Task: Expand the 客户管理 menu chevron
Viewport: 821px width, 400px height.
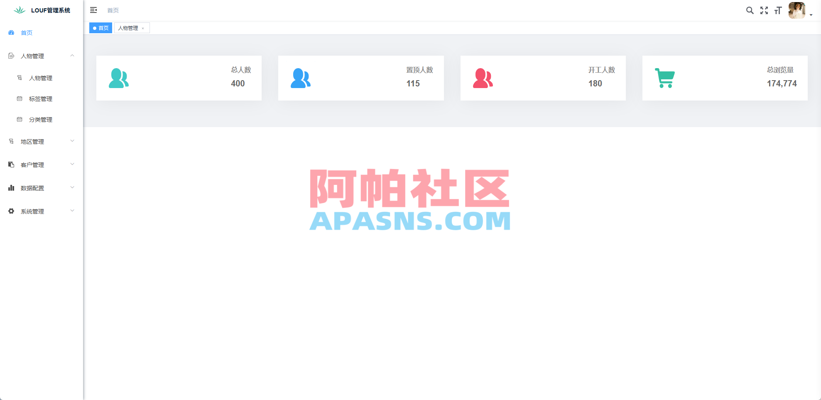Action: click(x=72, y=164)
